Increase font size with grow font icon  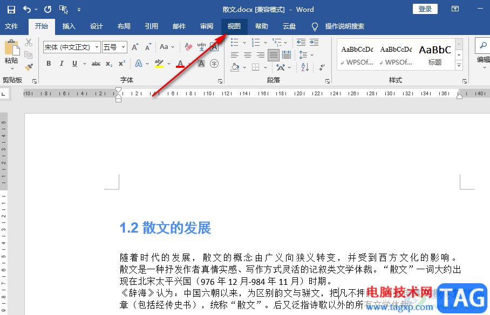point(135,47)
